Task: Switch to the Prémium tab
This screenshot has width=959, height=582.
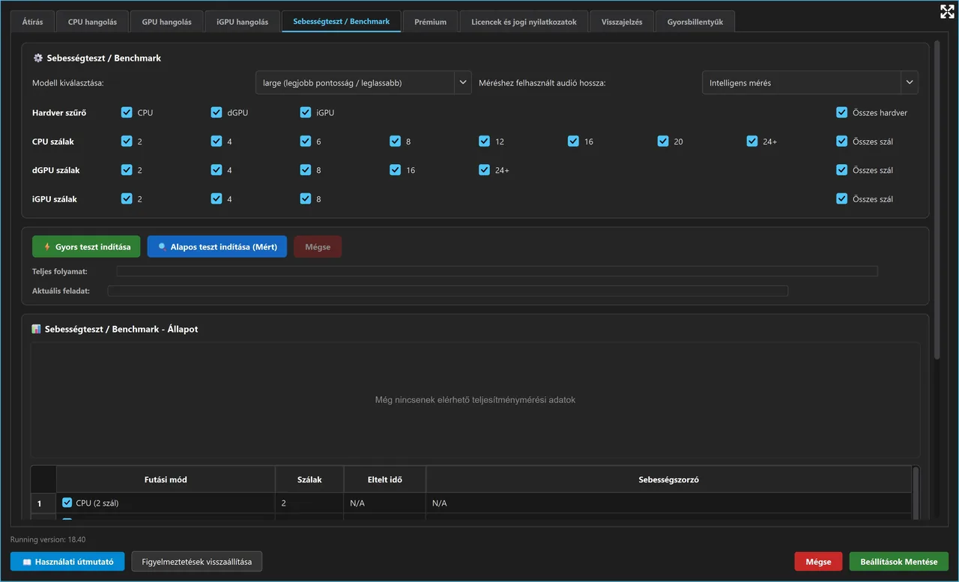Action: click(430, 22)
